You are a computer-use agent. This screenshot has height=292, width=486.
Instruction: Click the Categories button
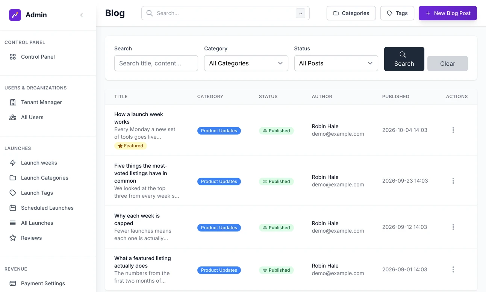351,13
